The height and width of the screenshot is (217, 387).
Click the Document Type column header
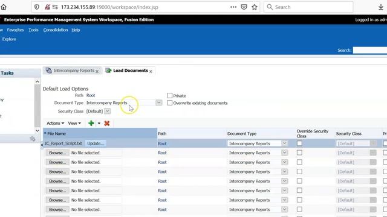tap(261, 134)
